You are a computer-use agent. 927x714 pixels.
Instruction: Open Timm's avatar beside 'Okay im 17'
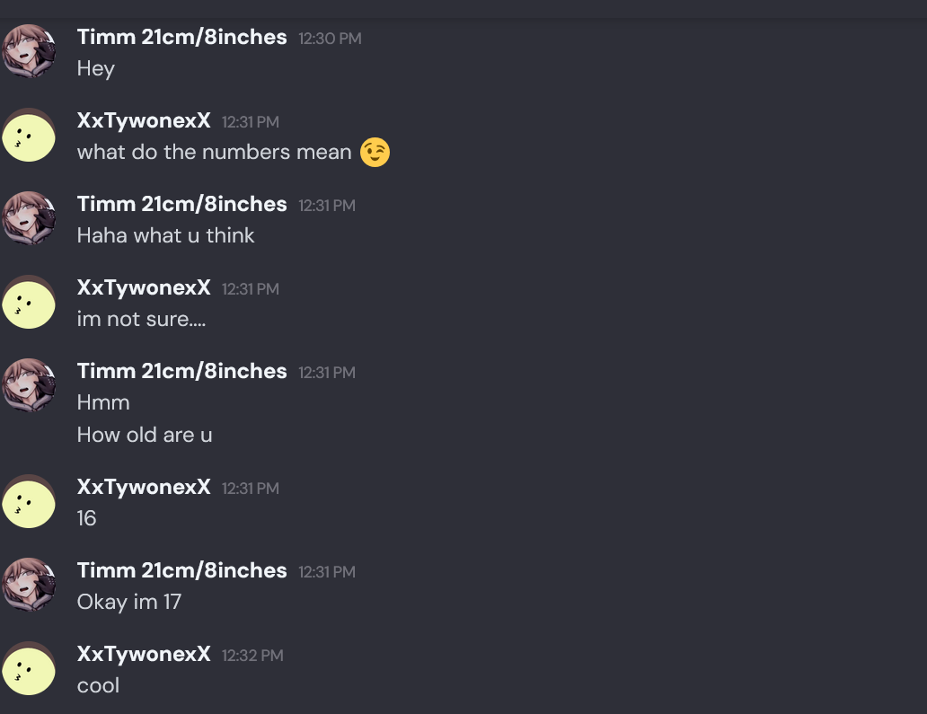point(29,585)
